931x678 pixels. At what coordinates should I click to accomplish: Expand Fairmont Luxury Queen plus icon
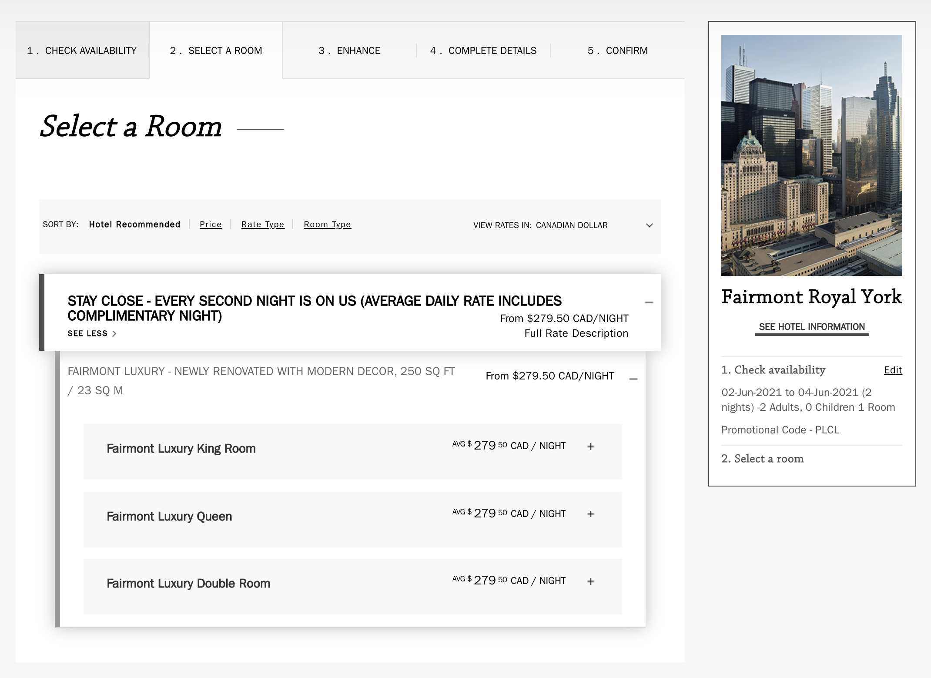pyautogui.click(x=590, y=514)
